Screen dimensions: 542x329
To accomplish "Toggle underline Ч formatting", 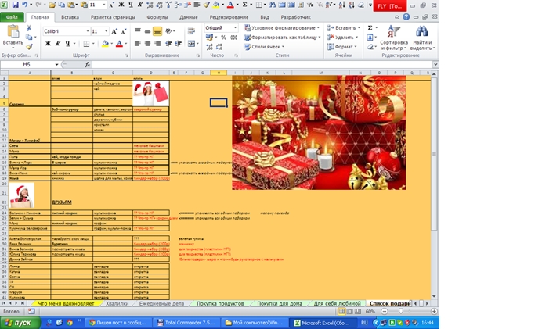I will point(67,44).
